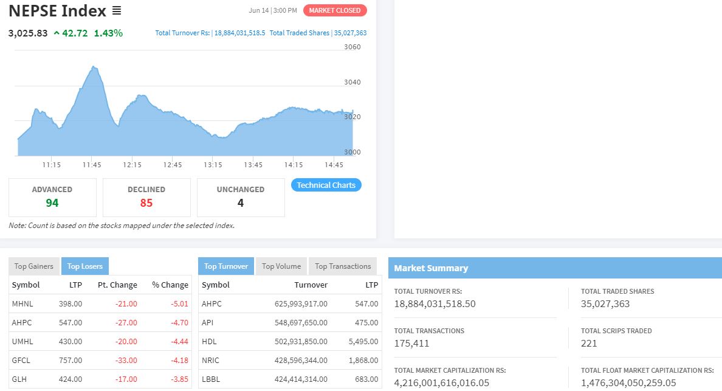Screen dimensions: 722x391
Task: Click the ADVANCED 94 box
Action: 52,197
